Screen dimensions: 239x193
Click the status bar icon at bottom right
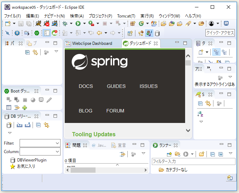[x=230, y=178]
